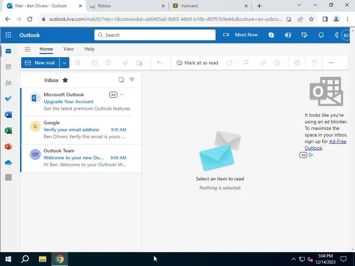Reload the page in Chrome

pyautogui.click(x=30, y=19)
